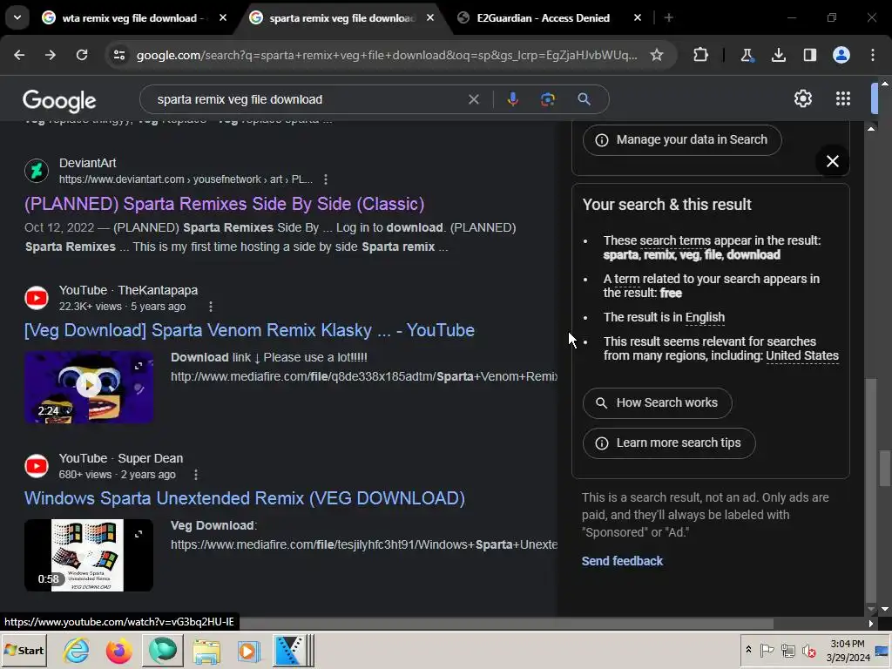Viewport: 892px width, 669px height.
Task: Open '(PLANNED) Sparta Remixes Side By Side' link
Action: pyautogui.click(x=224, y=204)
